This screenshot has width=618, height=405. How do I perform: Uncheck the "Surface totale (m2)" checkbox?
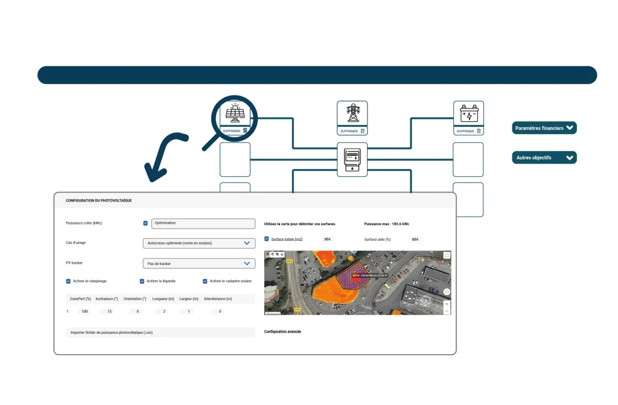tap(267, 239)
